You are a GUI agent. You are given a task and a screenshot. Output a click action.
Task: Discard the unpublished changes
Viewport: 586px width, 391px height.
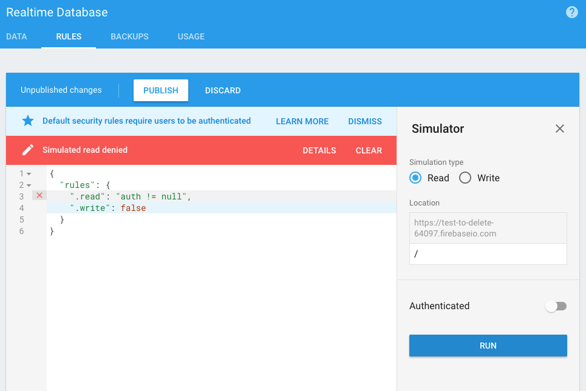pos(223,90)
